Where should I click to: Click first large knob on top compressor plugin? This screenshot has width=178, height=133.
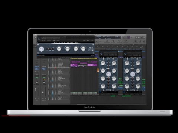click(59, 49)
